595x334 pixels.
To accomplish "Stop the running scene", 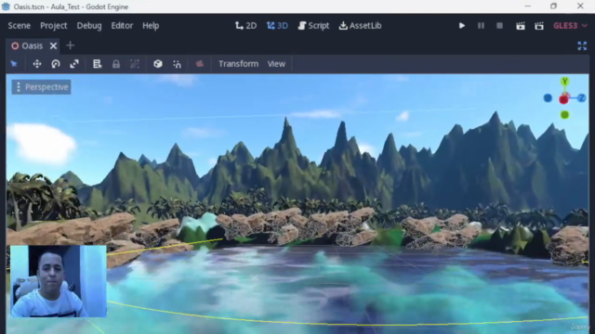I will click(x=499, y=25).
